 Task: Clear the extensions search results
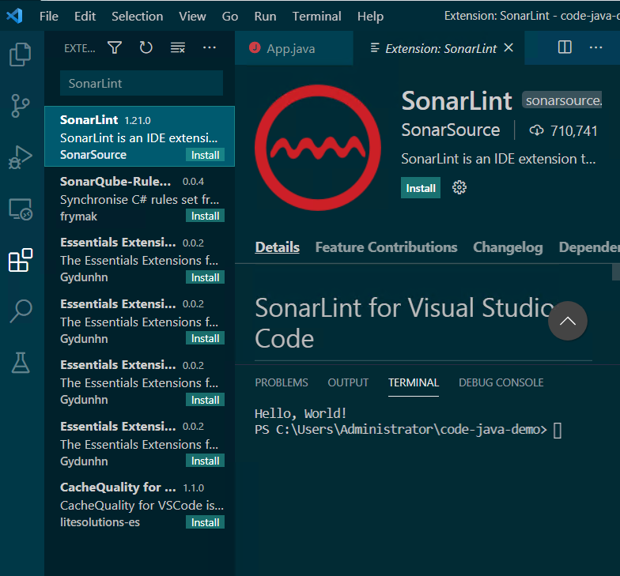tap(178, 48)
